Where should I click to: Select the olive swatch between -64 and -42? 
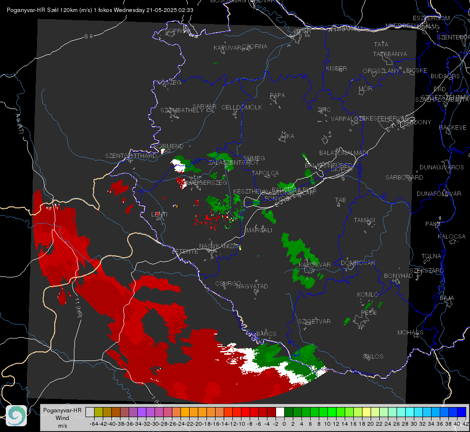(x=98, y=412)
